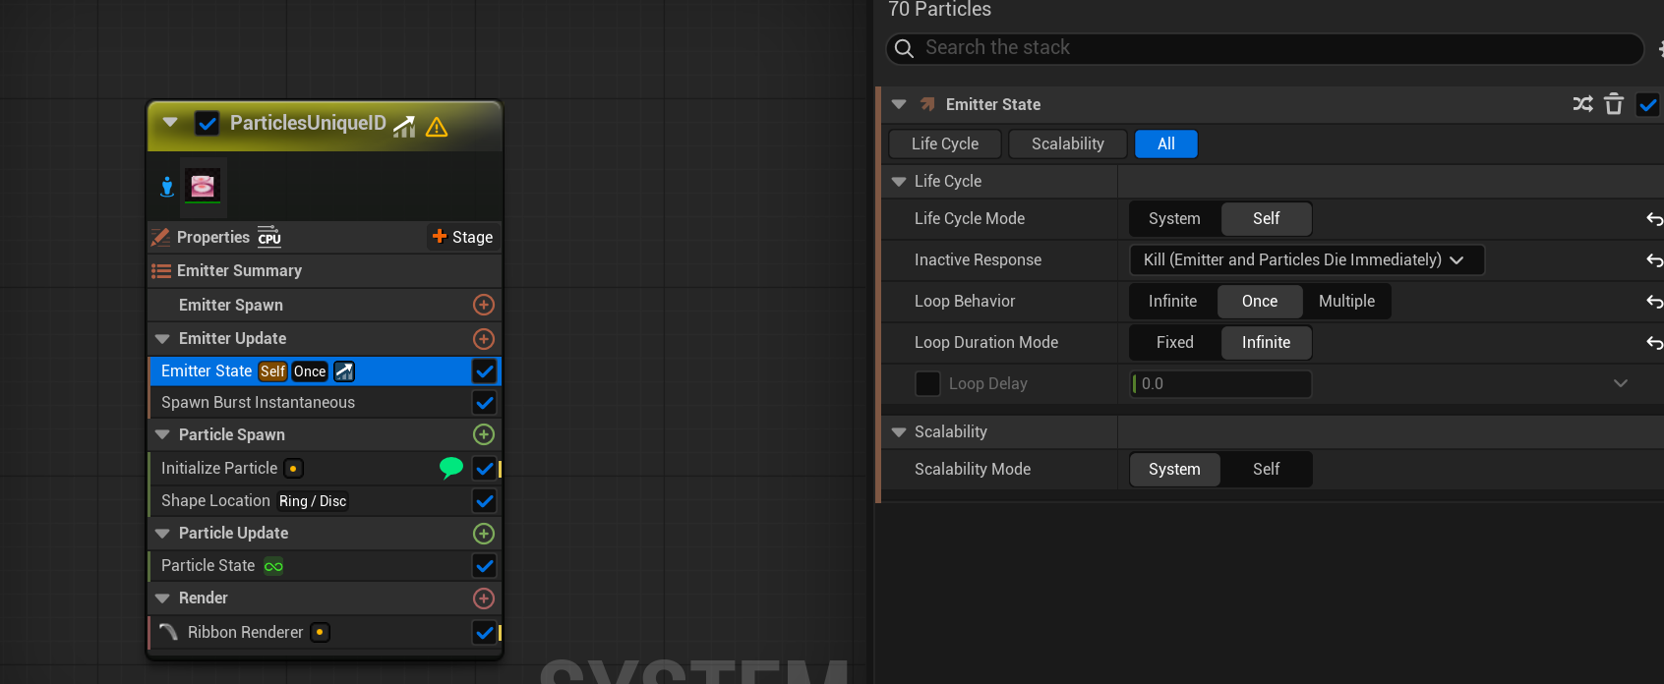The image size is (1664, 684).
Task: Click the emitter thumbnail renderer icon
Action: (x=204, y=186)
